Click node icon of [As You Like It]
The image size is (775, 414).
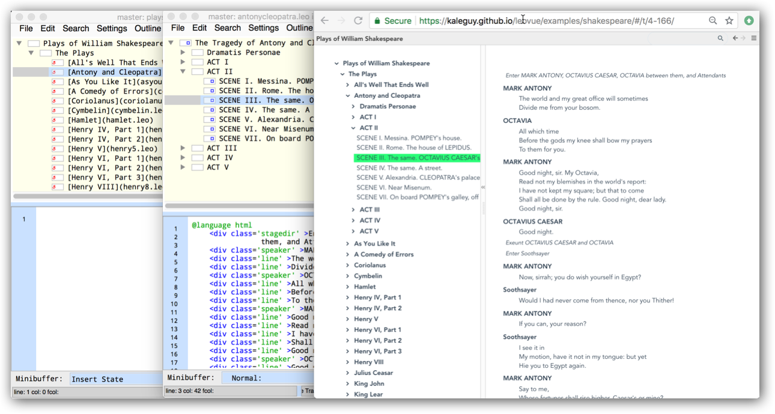click(58, 82)
